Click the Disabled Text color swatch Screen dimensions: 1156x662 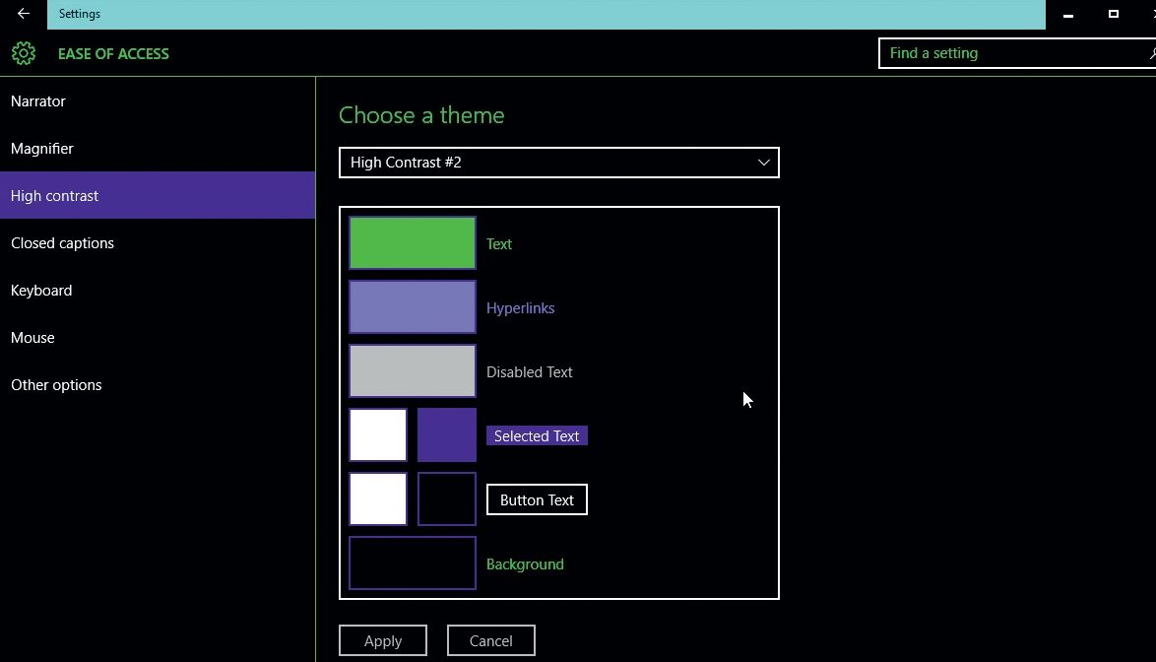(x=412, y=370)
